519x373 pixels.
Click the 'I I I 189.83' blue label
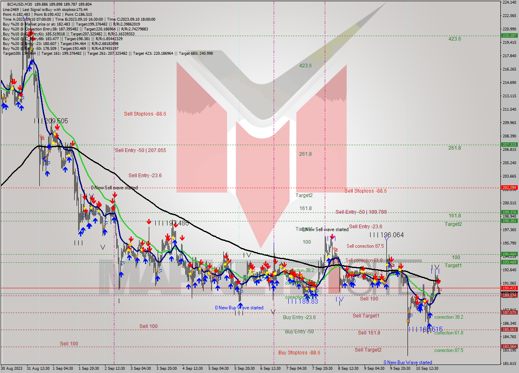click(x=303, y=301)
